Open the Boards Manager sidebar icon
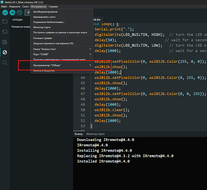207x190 pixels. (5, 32)
